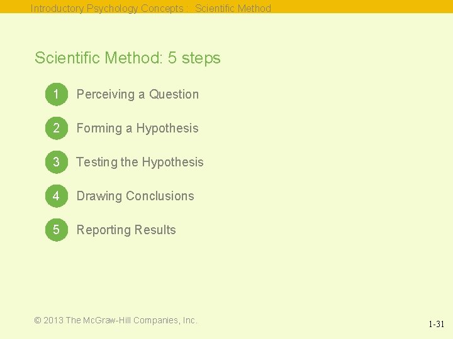Image resolution: width=453 pixels, height=339 pixels.
Task: Click 'Introductory Psychology Concepts' in header bar
Action: [107, 8]
